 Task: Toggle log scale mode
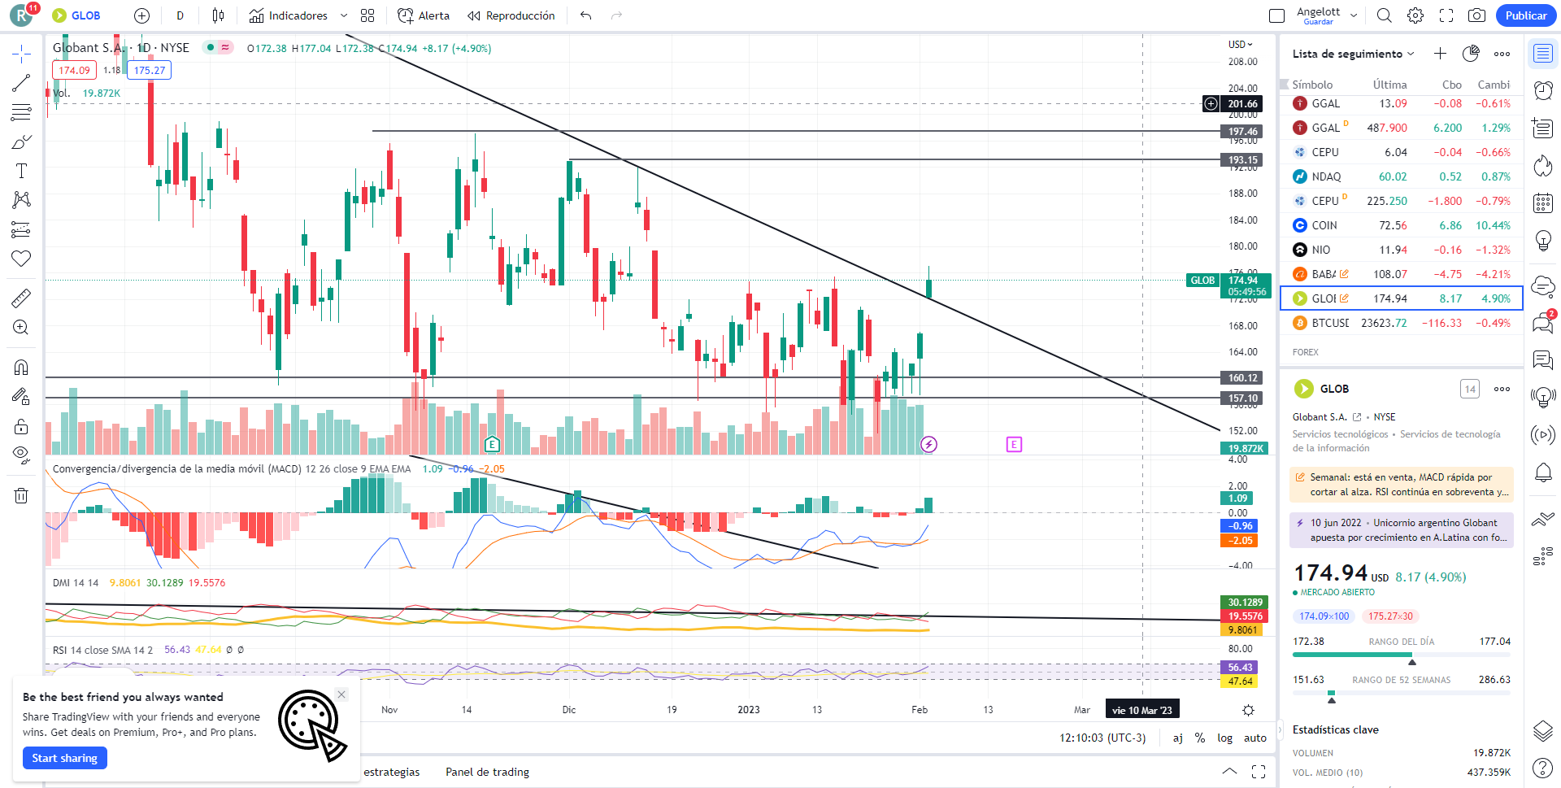tap(1224, 738)
